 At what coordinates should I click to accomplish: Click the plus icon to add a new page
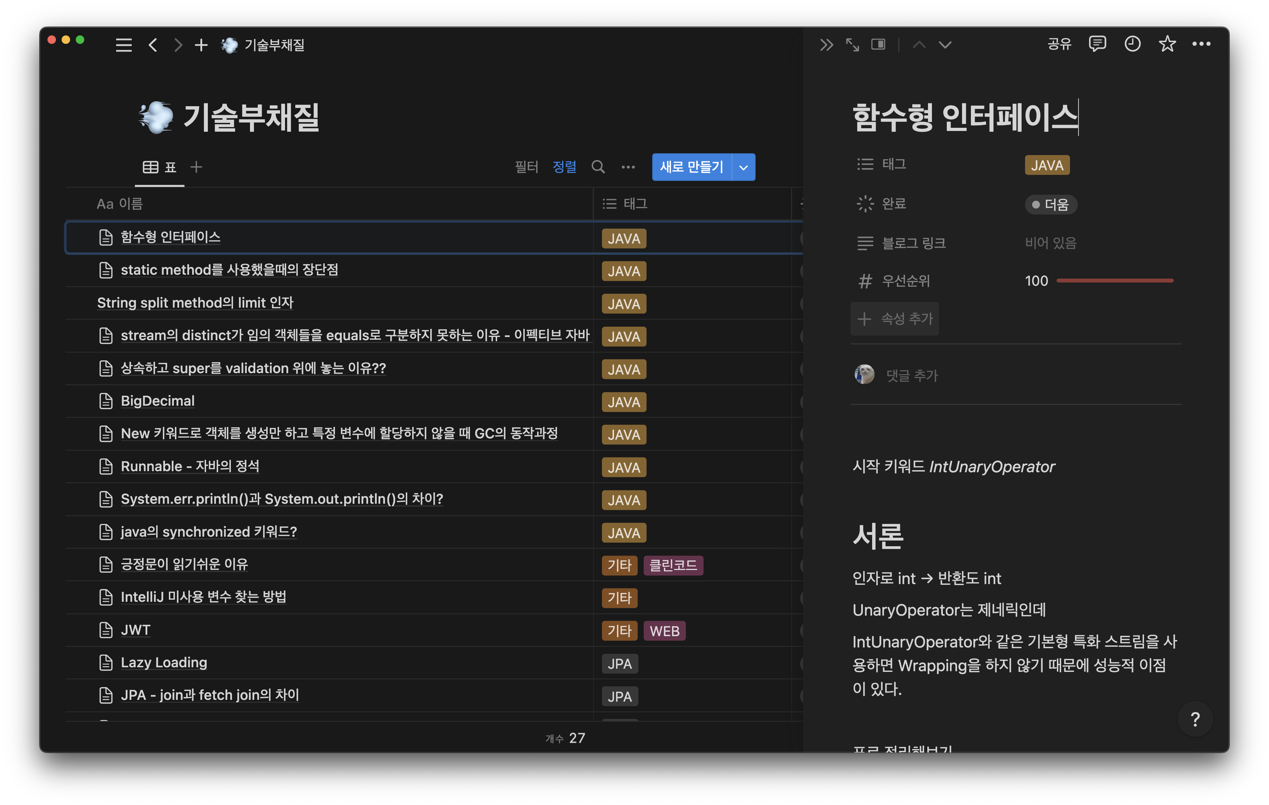click(201, 45)
